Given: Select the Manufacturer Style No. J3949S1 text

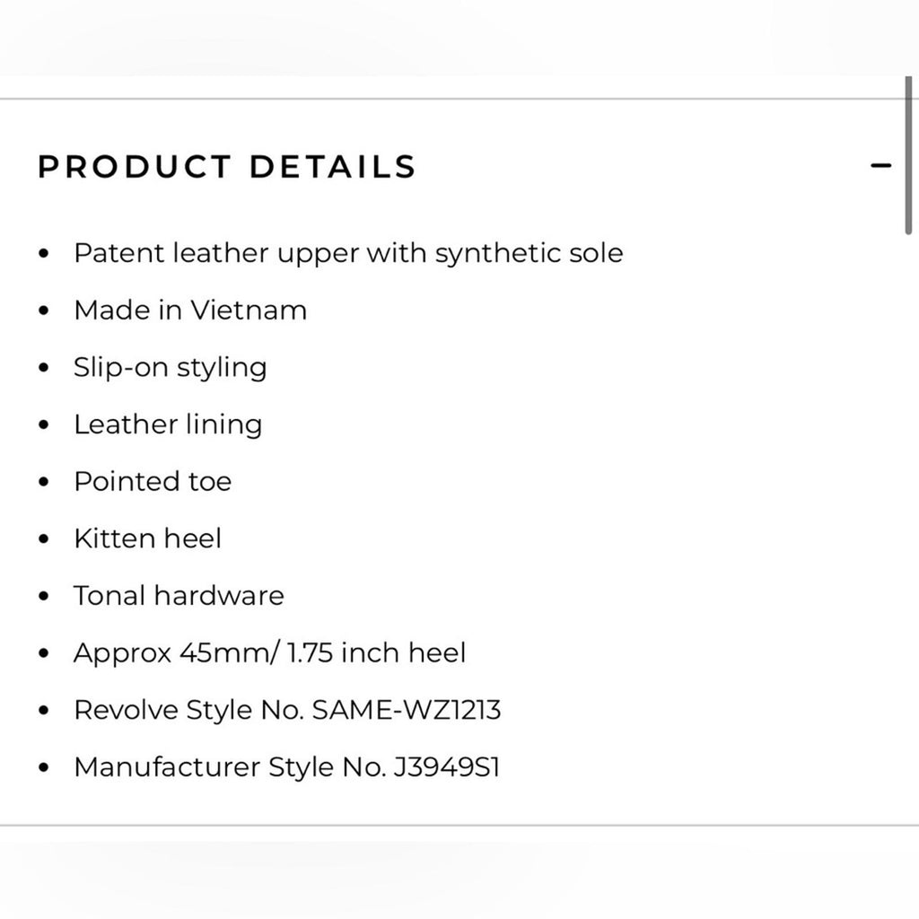Looking at the screenshot, I should (x=288, y=768).
